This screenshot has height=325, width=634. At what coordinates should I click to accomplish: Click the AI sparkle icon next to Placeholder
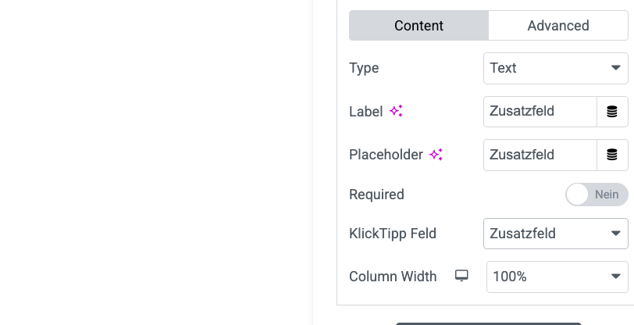[x=436, y=155]
